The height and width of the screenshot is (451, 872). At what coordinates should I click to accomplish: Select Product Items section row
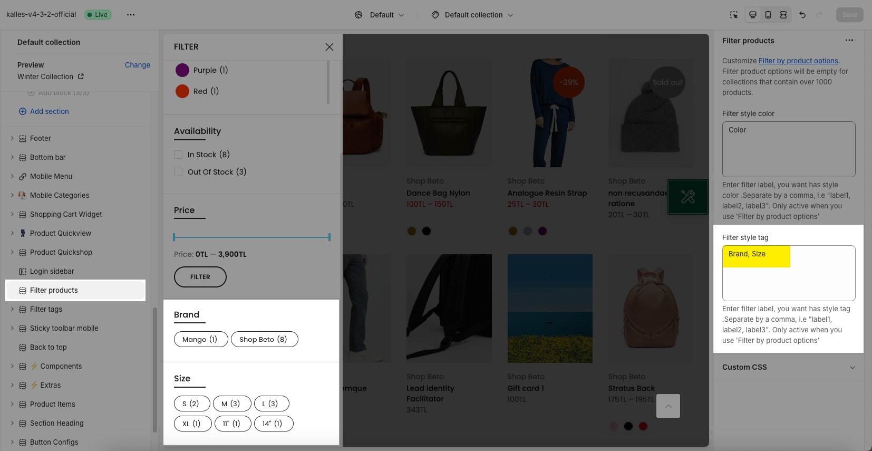(x=75, y=404)
